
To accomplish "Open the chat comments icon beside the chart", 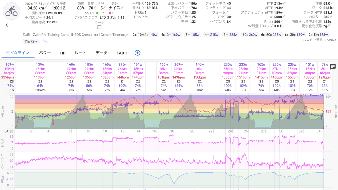I will point(333,67).
